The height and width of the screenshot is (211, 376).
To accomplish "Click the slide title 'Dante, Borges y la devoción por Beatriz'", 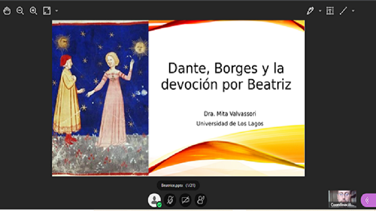I will pyautogui.click(x=226, y=76).
